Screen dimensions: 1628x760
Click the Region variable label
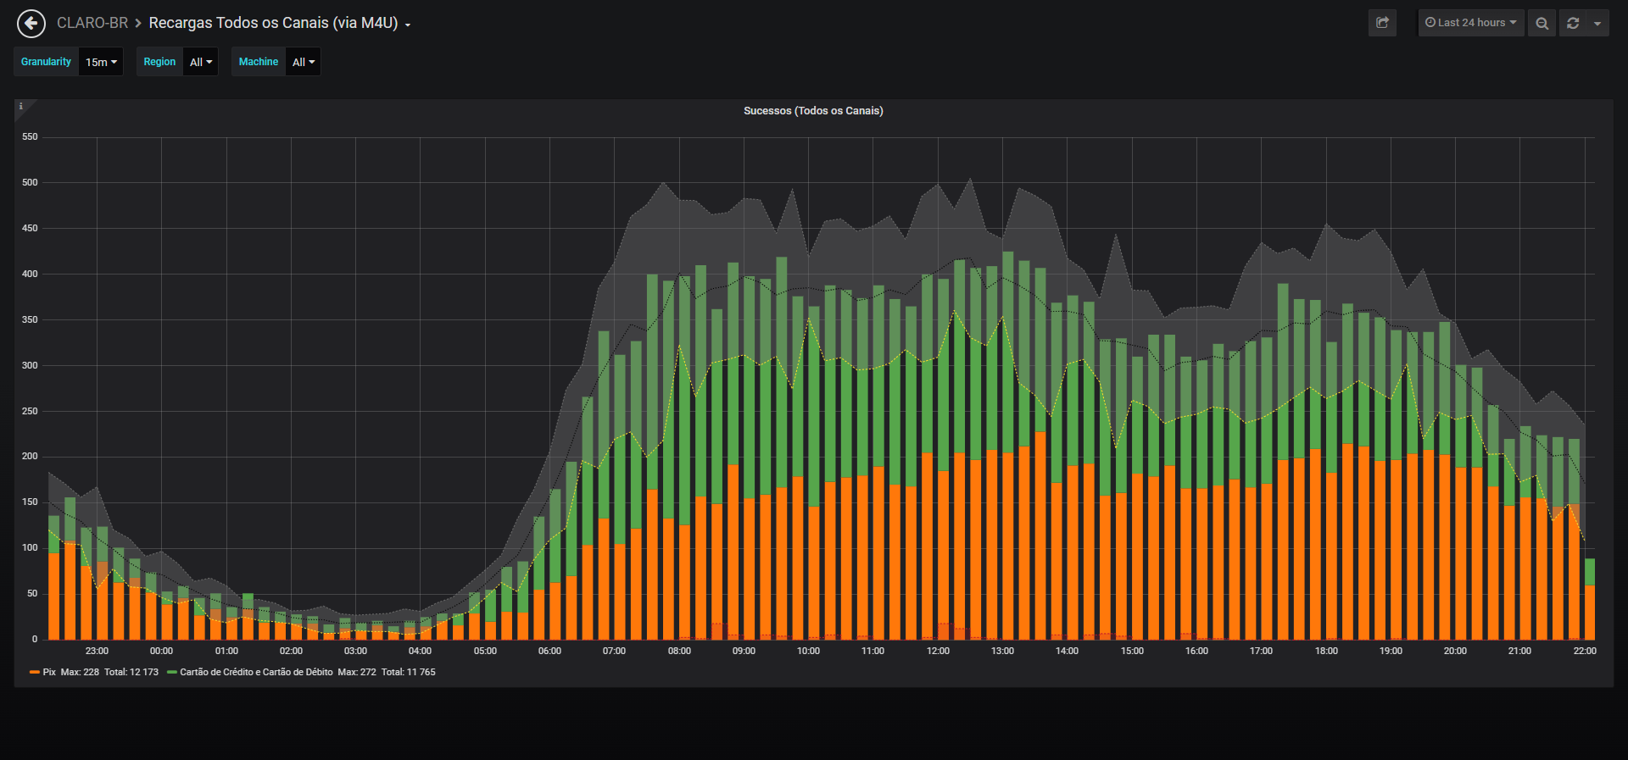pos(159,62)
